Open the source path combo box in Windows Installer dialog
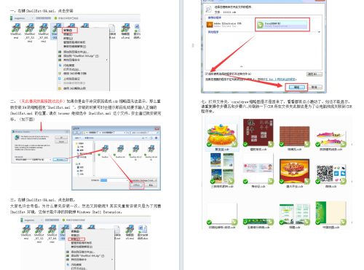Viewport: 364px width, 270px height. pyautogui.click(x=33, y=160)
